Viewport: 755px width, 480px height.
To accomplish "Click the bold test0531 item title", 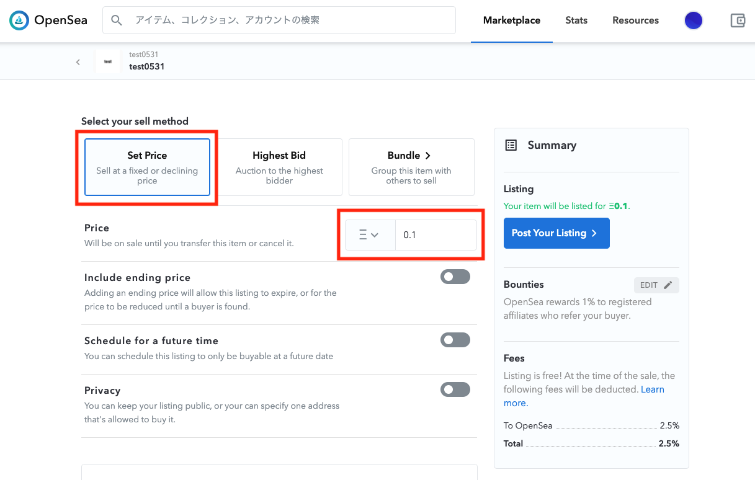I will tap(147, 66).
